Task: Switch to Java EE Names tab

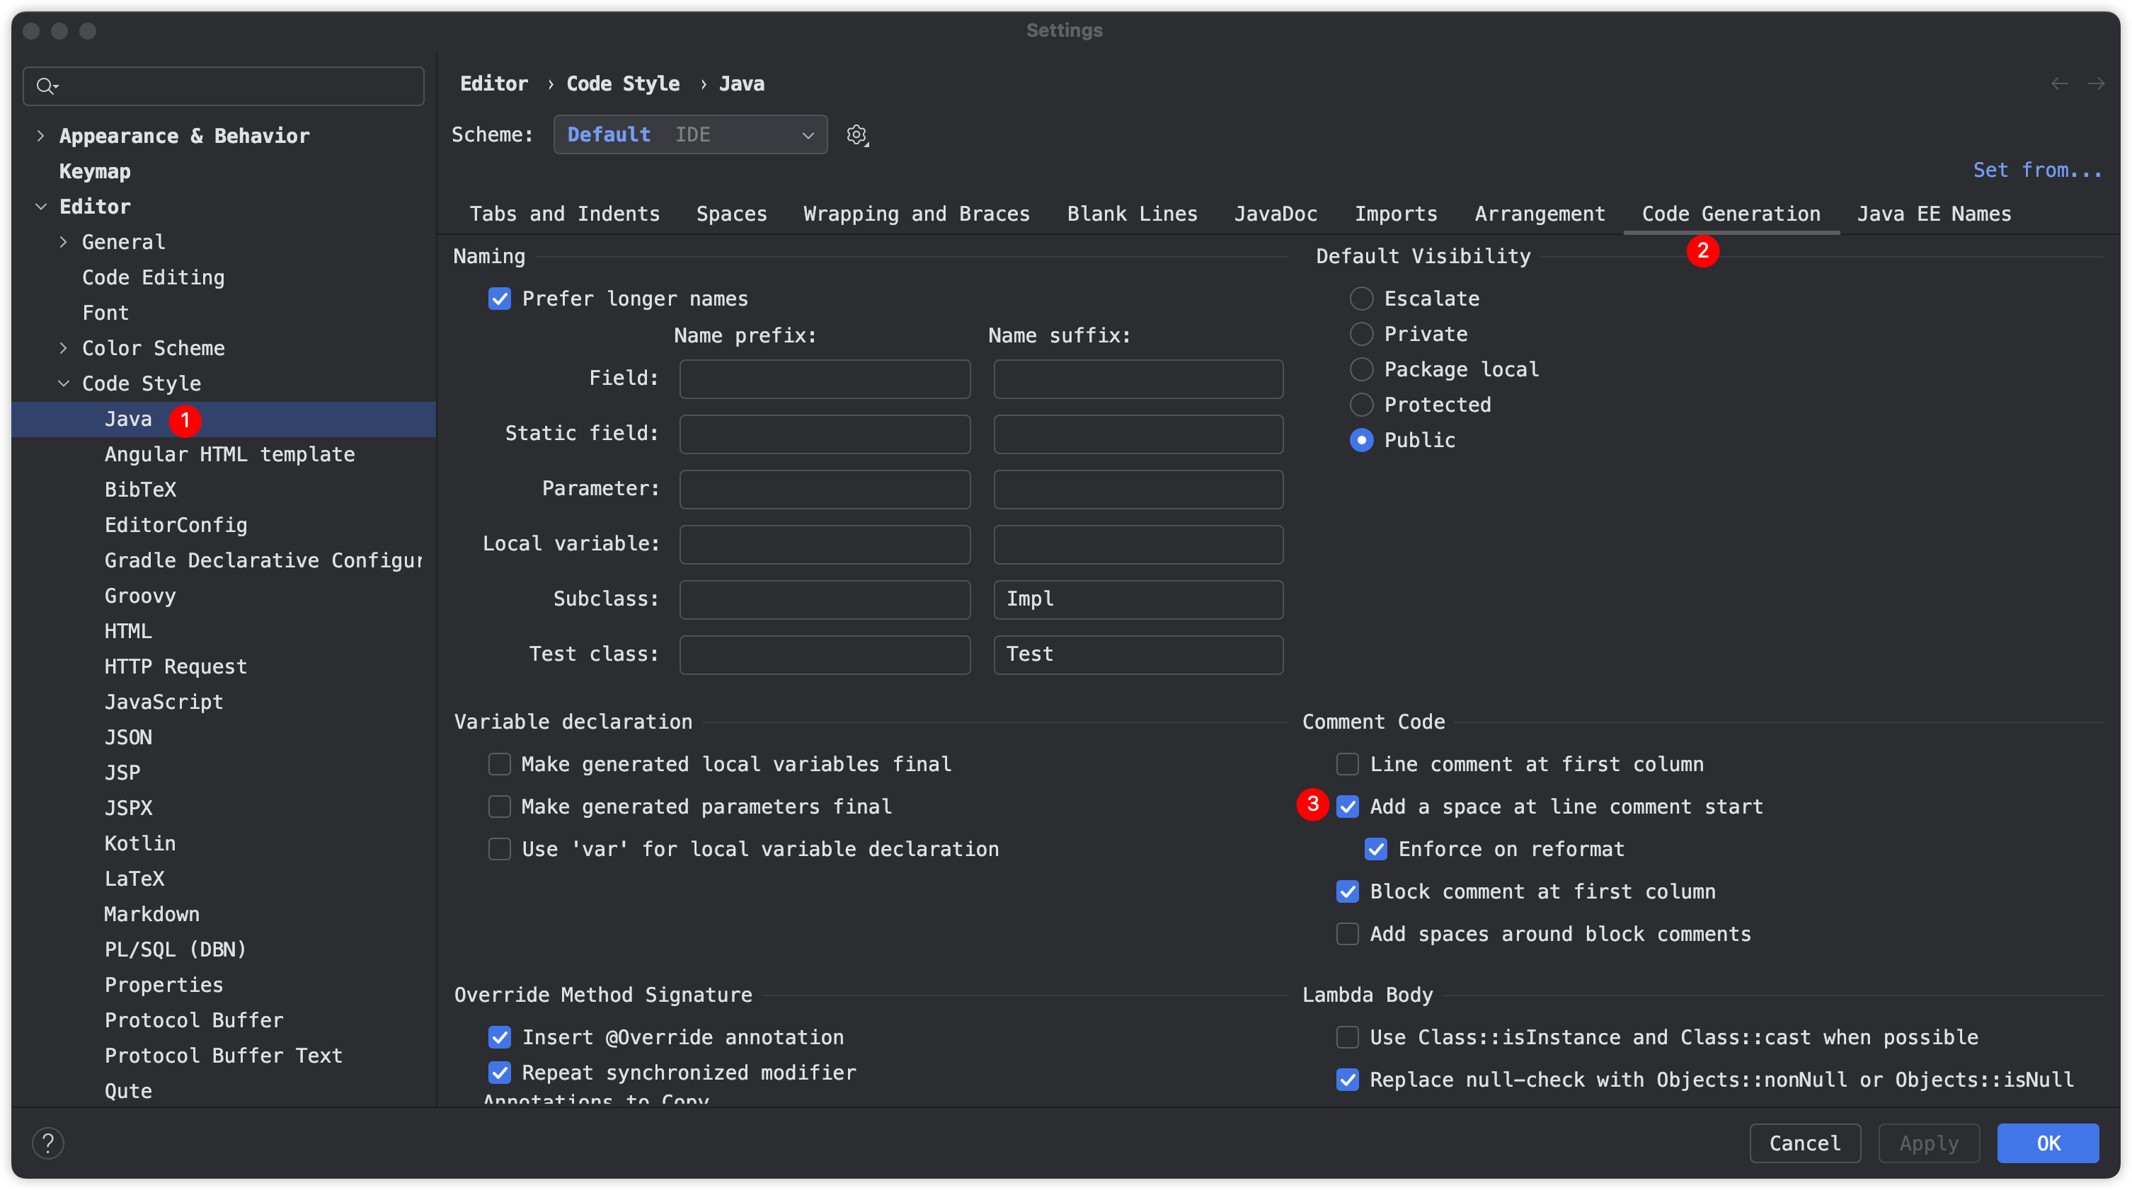Action: [x=1935, y=214]
